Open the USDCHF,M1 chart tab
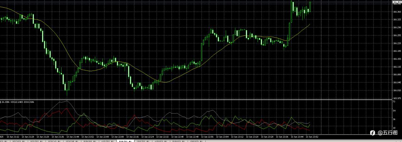The image size is (402, 142). pos(72,141)
